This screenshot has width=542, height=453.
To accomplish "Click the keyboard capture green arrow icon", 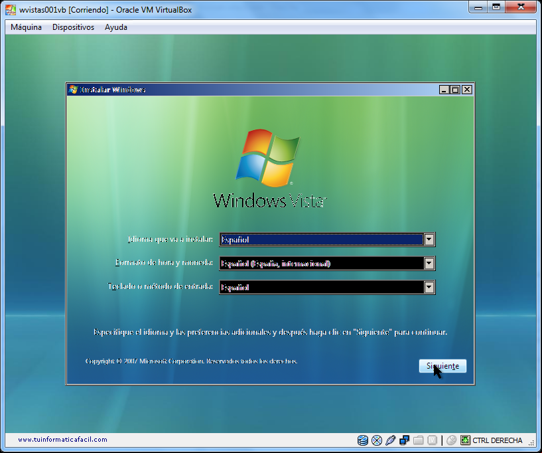I will pyautogui.click(x=465, y=440).
